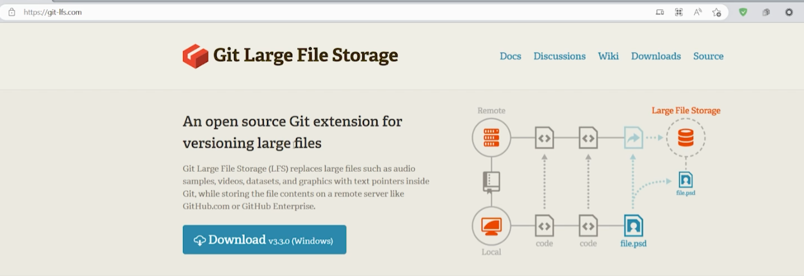Click the site lock icon in address bar

tap(11, 12)
